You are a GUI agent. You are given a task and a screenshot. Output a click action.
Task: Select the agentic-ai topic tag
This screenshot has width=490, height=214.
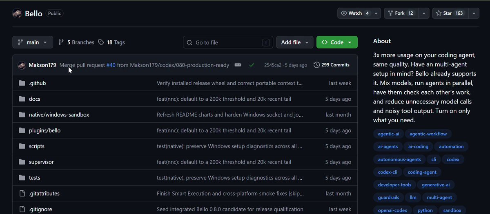pyautogui.click(x=388, y=134)
